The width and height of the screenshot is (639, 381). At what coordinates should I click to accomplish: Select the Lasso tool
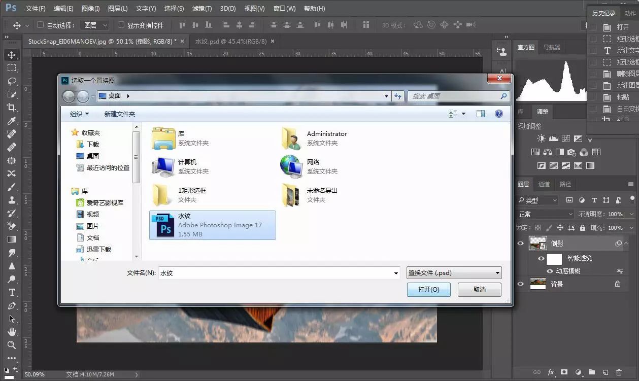click(11, 81)
